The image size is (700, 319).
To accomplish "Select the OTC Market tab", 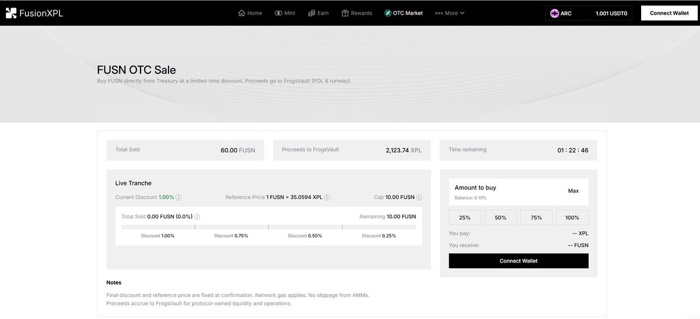I will (404, 13).
